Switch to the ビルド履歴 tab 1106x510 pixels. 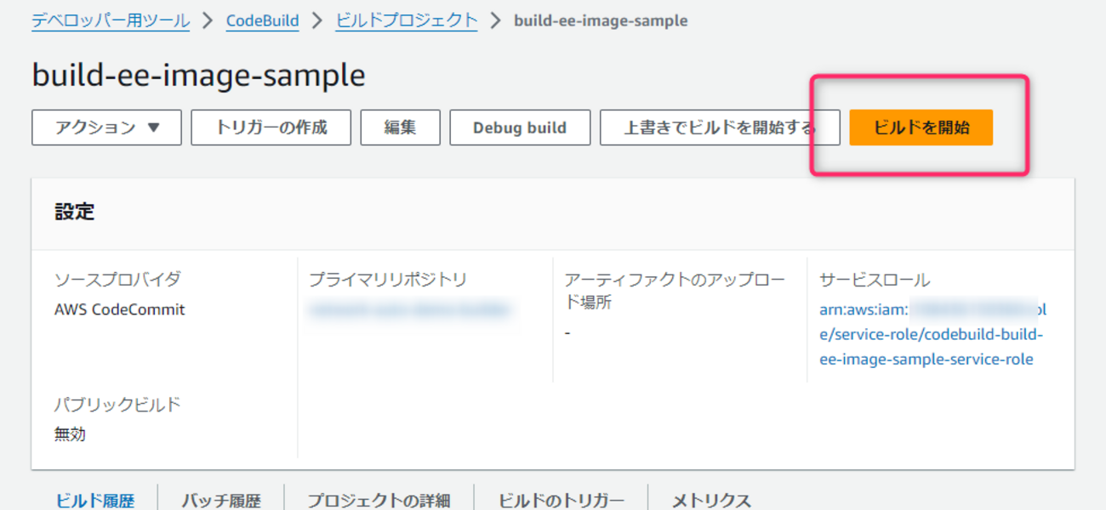click(x=94, y=501)
